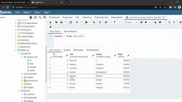
Task: Open the Explain tab
Action: click(67, 50)
